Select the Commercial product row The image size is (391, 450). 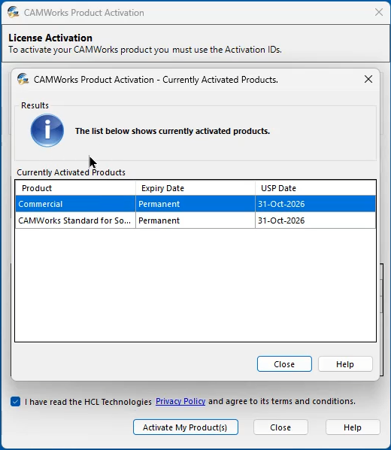coord(195,204)
